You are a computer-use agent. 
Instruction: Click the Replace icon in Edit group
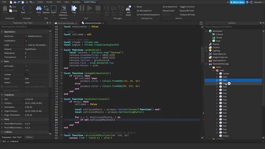pos(46,8)
